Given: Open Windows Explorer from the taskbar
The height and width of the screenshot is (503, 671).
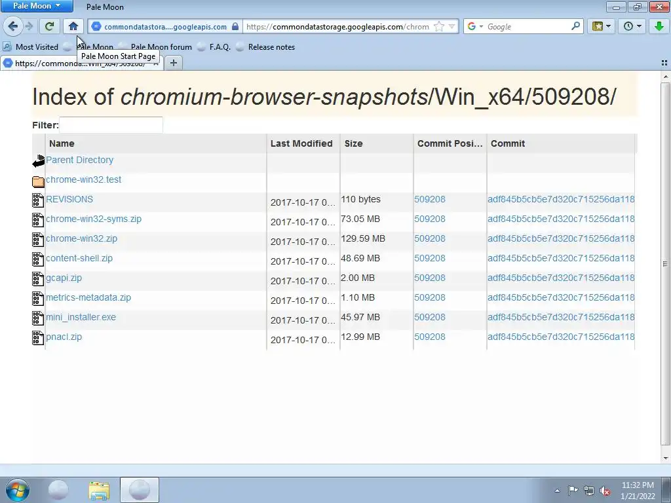Looking at the screenshot, I should tap(99, 490).
